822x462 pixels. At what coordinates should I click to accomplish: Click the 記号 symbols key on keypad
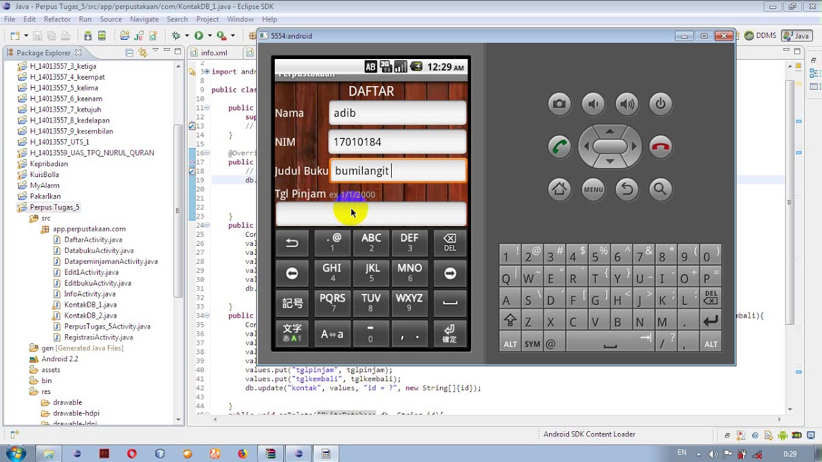pyautogui.click(x=292, y=304)
